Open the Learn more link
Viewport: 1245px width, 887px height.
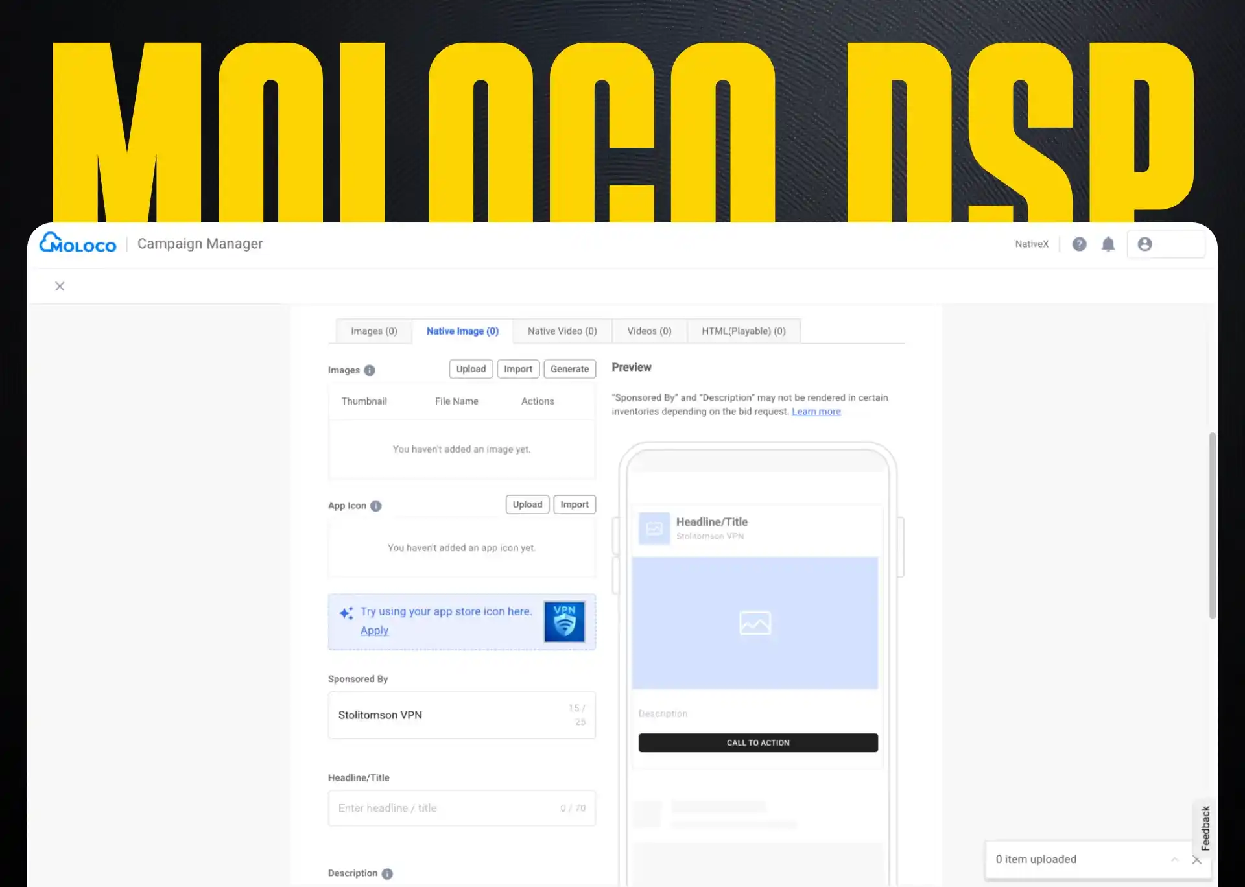pos(816,411)
